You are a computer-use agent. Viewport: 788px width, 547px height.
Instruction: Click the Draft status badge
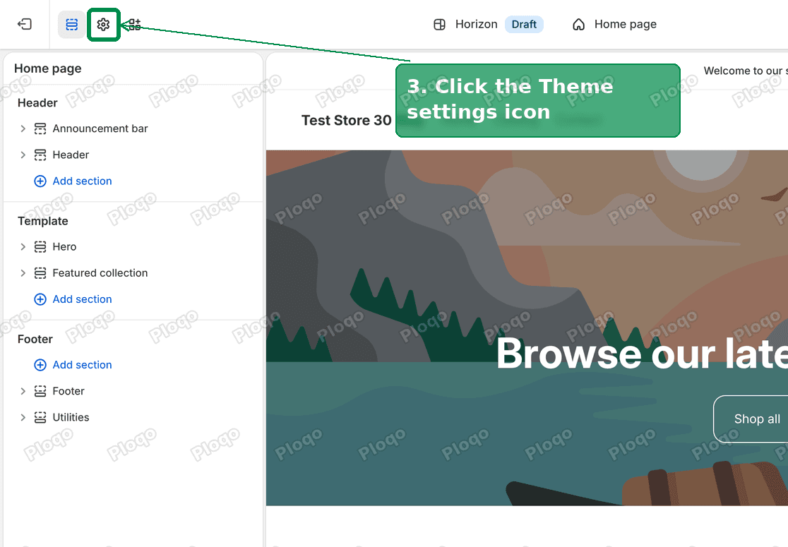(x=524, y=24)
